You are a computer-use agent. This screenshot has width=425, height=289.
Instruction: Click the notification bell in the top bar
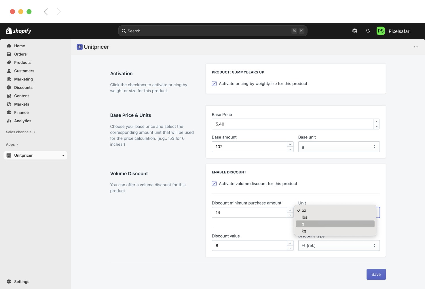(368, 31)
